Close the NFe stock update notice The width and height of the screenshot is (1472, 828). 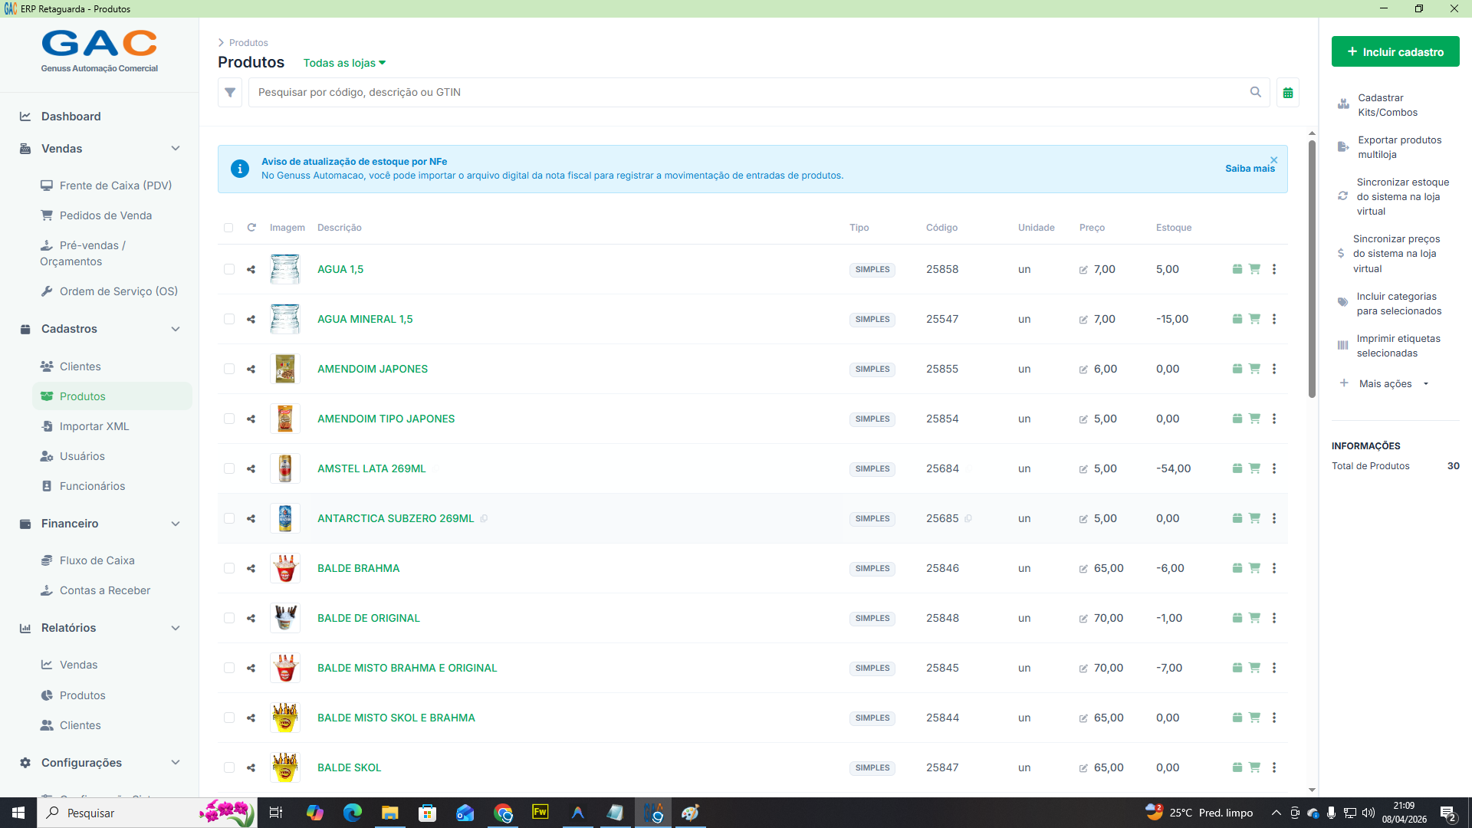point(1274,160)
